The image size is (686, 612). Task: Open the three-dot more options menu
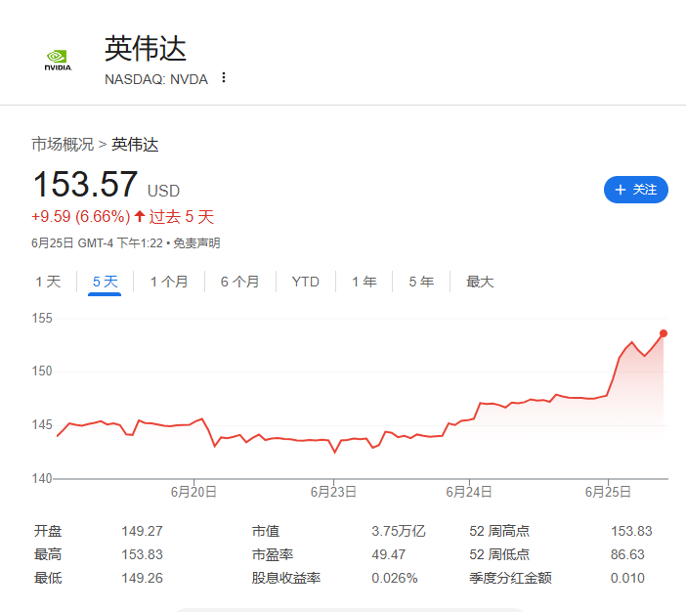point(224,77)
